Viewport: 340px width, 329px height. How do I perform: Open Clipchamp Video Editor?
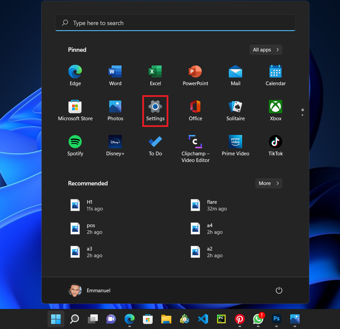coord(195,149)
